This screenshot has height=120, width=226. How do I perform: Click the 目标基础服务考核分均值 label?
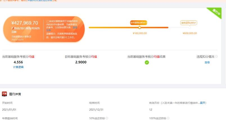81,57
